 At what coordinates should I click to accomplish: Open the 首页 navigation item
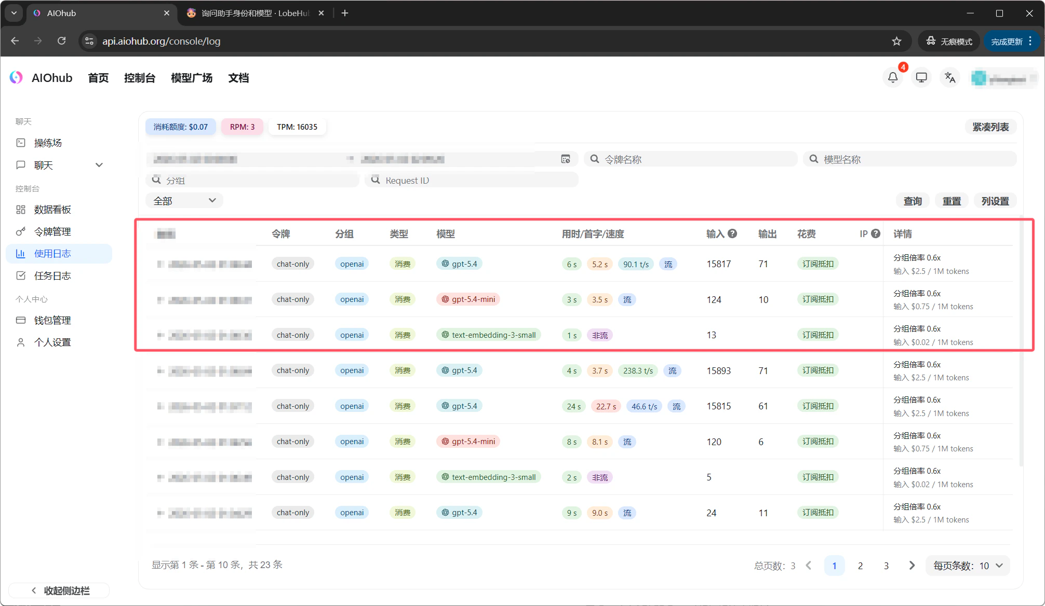[x=98, y=78]
